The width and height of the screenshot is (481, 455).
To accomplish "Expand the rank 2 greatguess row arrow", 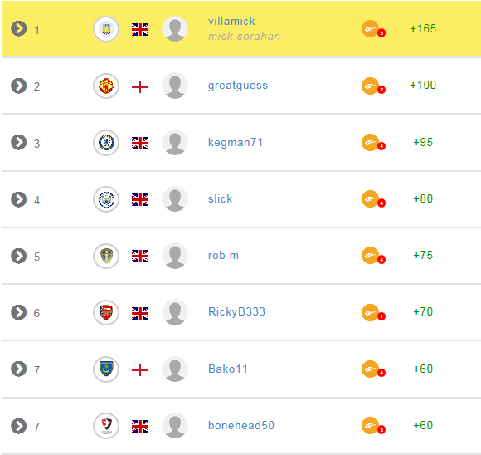I will (x=19, y=86).
